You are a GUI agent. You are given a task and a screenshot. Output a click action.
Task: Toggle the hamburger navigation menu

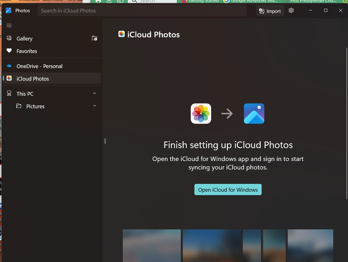[x=9, y=25]
